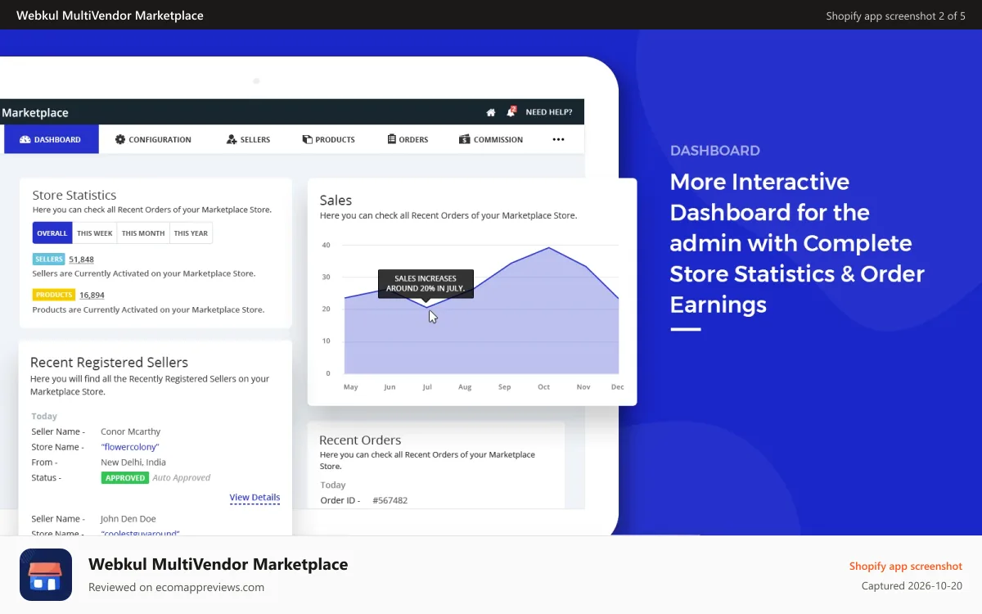Click the July data point on the sales chart

426,308
